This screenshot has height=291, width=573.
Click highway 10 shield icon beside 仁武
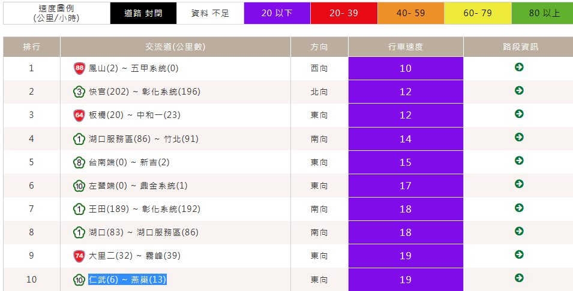[79, 280]
